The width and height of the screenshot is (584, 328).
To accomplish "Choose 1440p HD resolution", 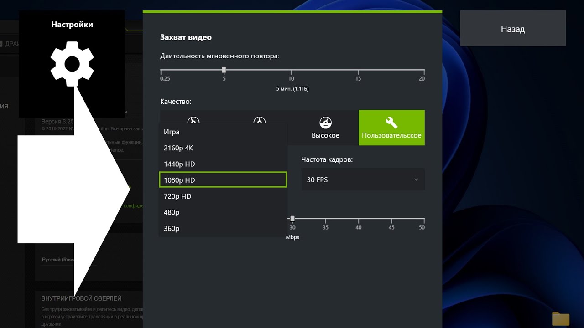I will point(223,164).
